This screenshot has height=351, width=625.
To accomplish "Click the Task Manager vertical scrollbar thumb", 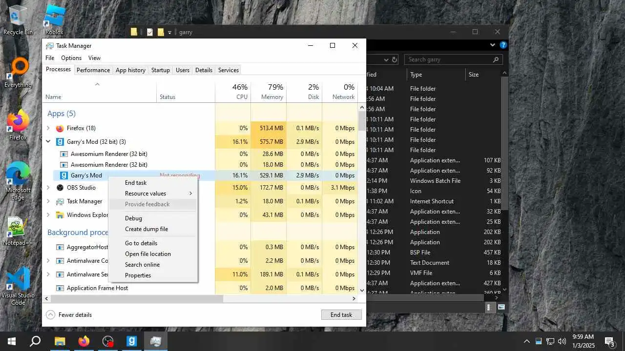I will pos(362,121).
